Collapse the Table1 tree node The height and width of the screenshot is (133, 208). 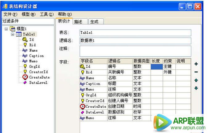pyautogui.click(x=13, y=34)
